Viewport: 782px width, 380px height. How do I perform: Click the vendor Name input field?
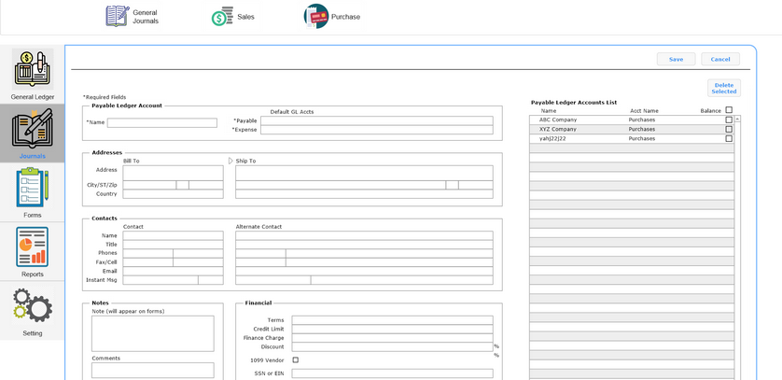click(161, 122)
